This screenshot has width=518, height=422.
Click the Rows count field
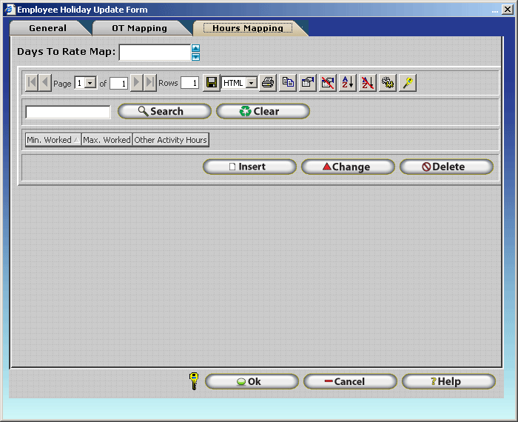coord(189,83)
